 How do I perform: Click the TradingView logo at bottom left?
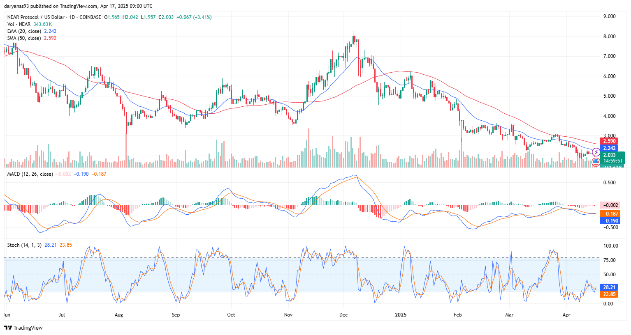23,328
